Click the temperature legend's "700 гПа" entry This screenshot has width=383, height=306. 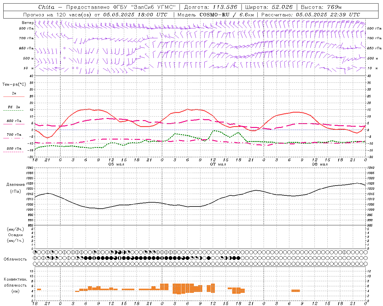(14, 135)
